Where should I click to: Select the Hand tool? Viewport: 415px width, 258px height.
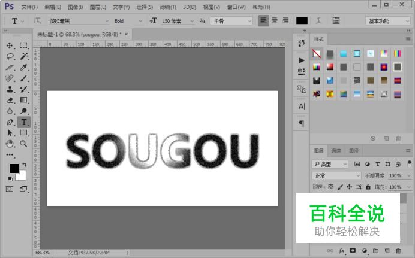10,144
